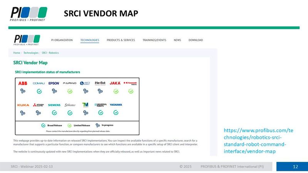Click the broad release checkmark under YASKAWA

[116, 113]
